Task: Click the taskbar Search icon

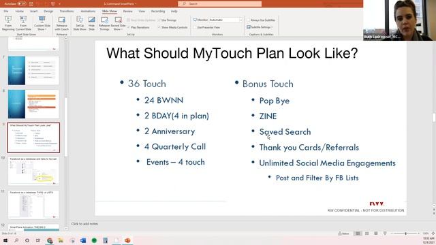Action: [16, 240]
